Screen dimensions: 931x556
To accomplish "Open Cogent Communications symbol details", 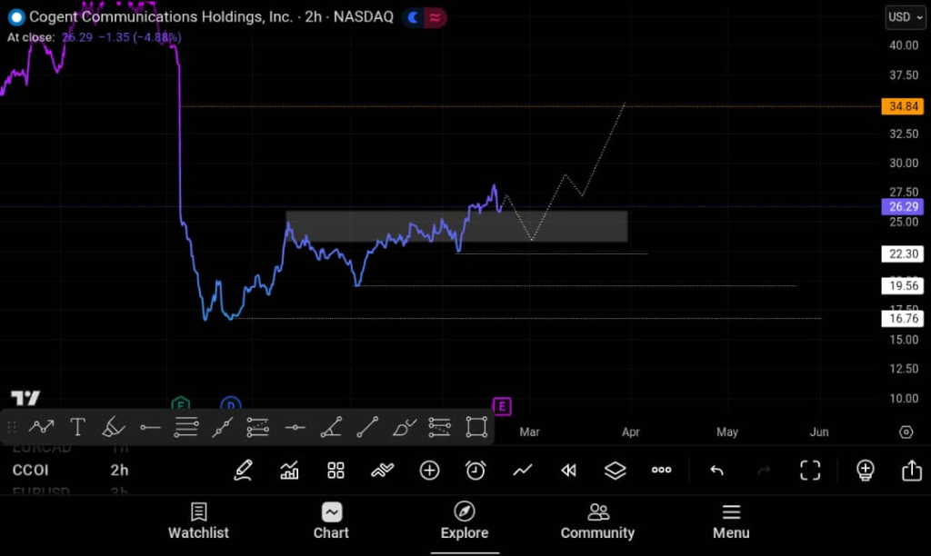I will (164, 16).
